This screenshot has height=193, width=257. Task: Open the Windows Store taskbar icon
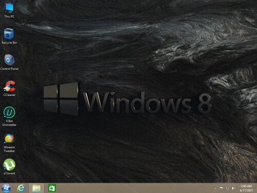pyautogui.click(x=52, y=188)
